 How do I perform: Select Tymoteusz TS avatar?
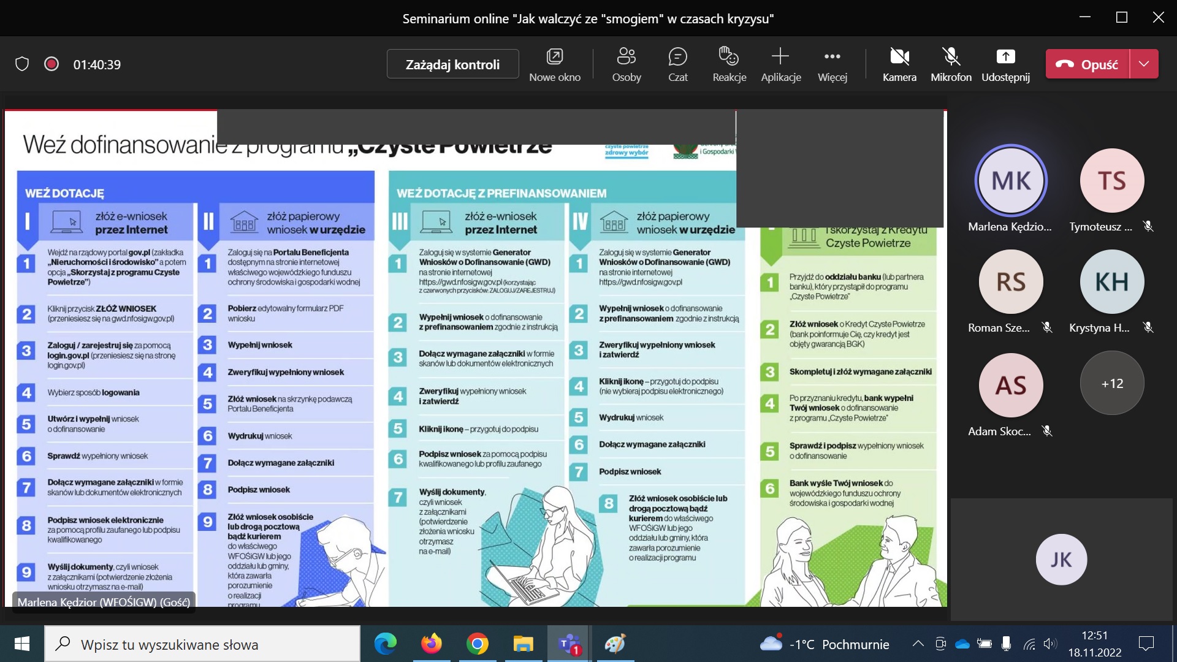1112,180
